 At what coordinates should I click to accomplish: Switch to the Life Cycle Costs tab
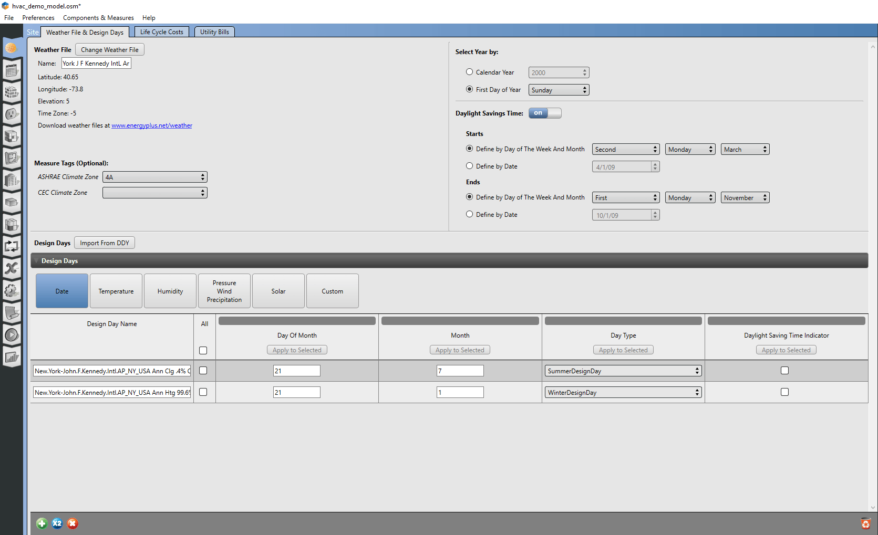coord(161,32)
